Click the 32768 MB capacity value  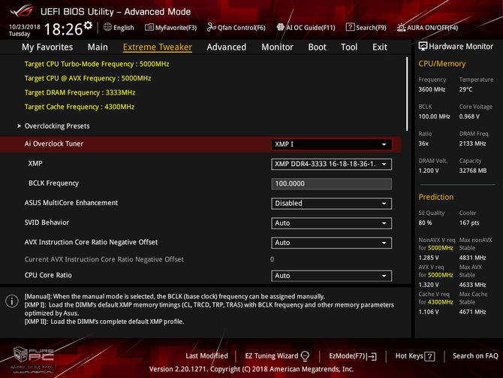click(473, 171)
